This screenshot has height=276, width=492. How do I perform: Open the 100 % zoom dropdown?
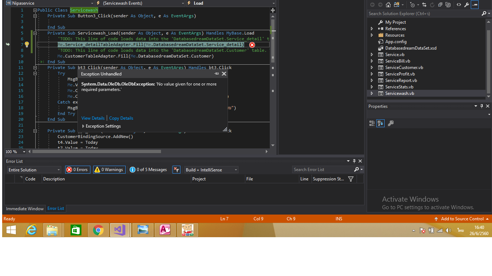(24, 152)
